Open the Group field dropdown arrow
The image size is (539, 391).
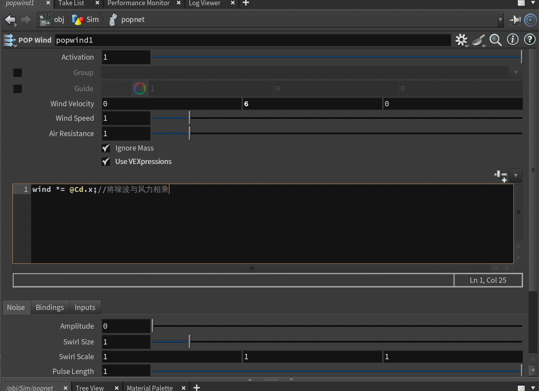point(515,72)
